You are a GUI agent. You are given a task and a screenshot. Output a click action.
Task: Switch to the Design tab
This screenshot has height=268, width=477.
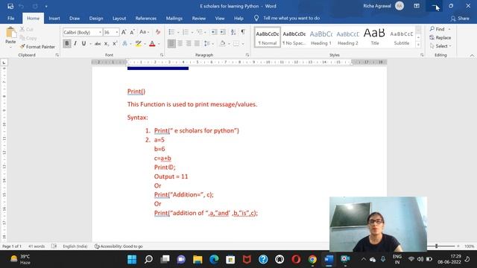(x=96, y=18)
